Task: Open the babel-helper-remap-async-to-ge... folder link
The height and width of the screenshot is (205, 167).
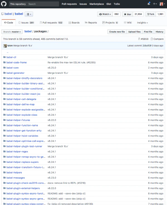Action: point(26,157)
